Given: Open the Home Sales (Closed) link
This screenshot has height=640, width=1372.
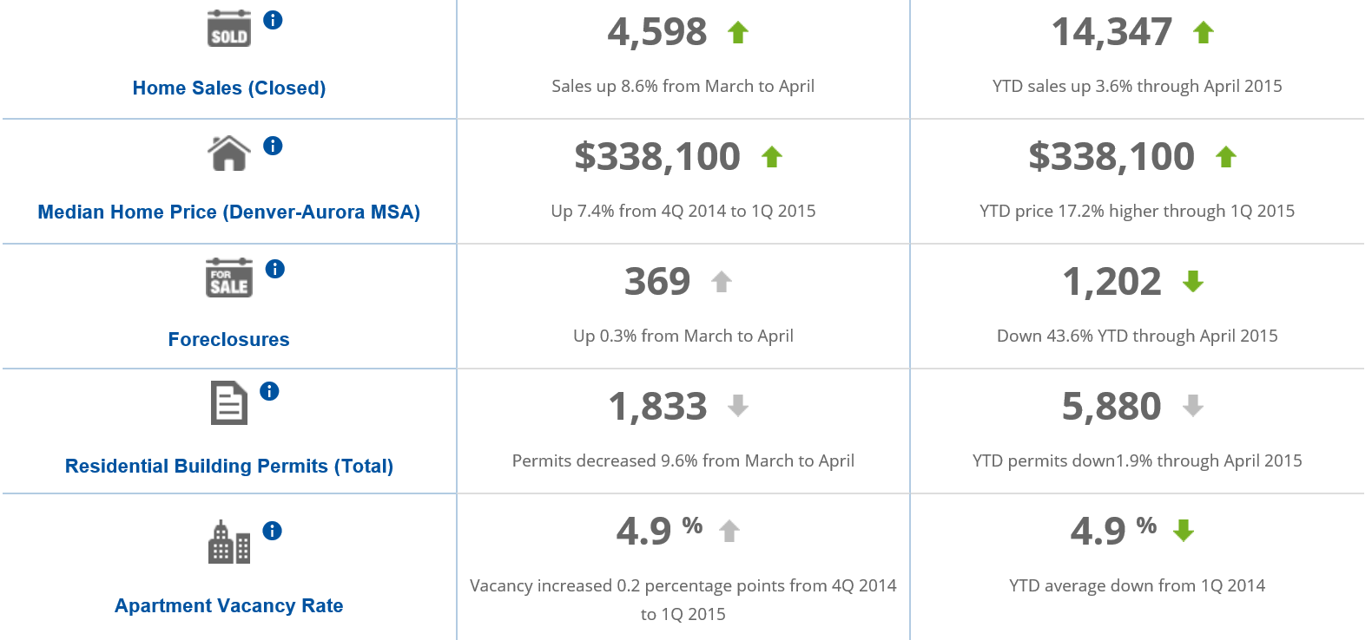Looking at the screenshot, I should (229, 88).
